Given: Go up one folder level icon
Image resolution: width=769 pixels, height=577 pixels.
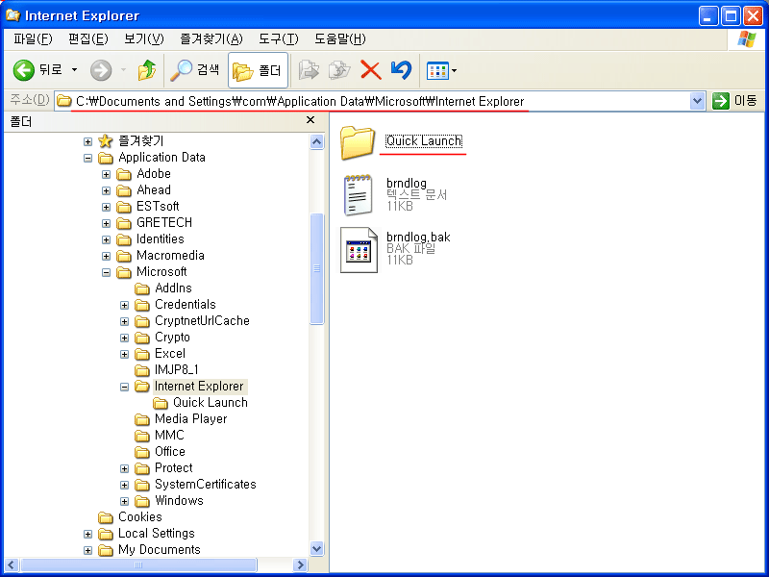Looking at the screenshot, I should tap(146, 70).
